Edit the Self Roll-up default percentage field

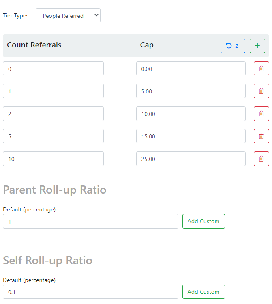pos(90,292)
